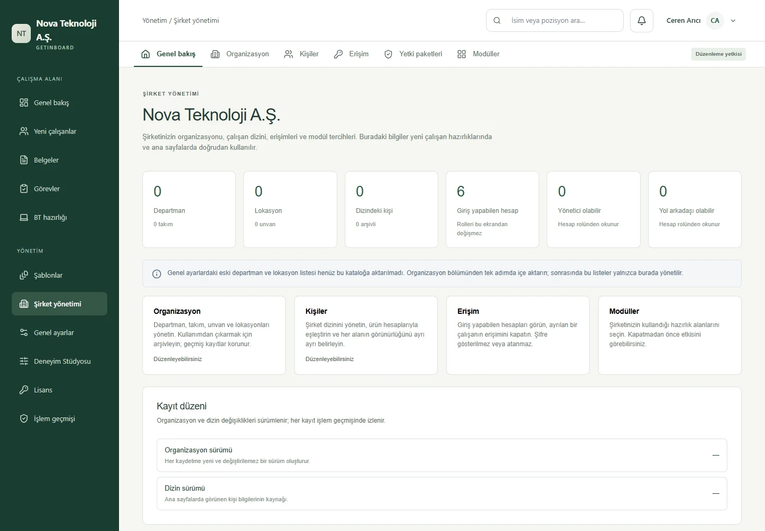Click the Belgeler document icon
765x531 pixels.
tap(24, 160)
